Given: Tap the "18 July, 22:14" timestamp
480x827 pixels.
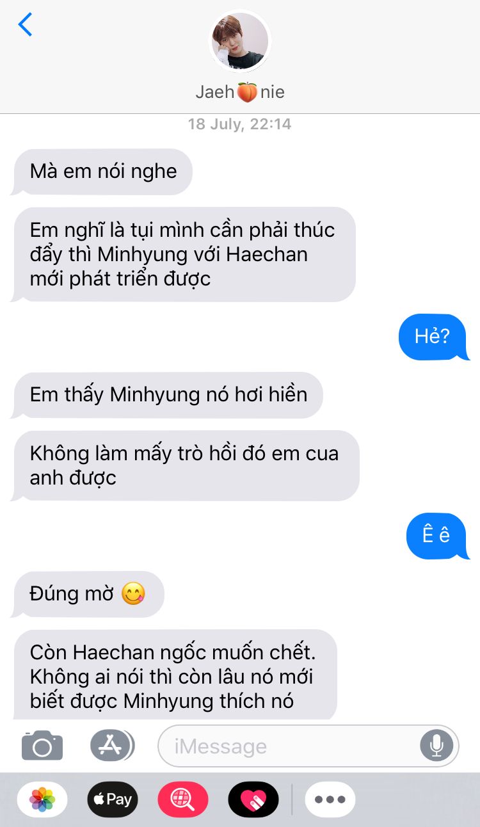Looking at the screenshot, I should coord(239,124).
